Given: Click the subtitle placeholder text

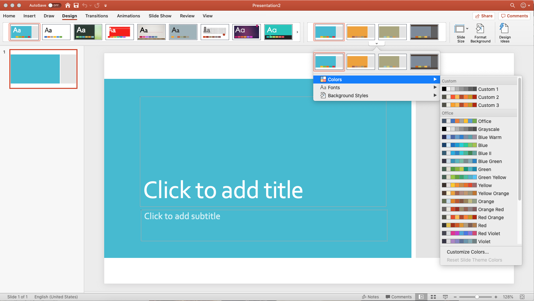Looking at the screenshot, I should pos(182,216).
